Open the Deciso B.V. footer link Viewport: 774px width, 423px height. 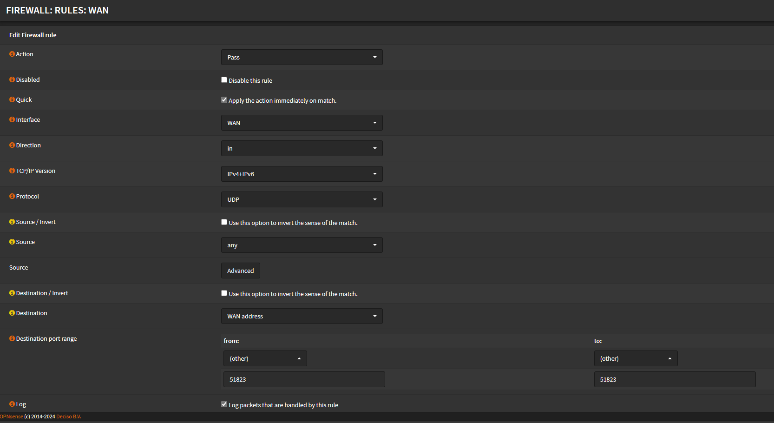click(69, 416)
